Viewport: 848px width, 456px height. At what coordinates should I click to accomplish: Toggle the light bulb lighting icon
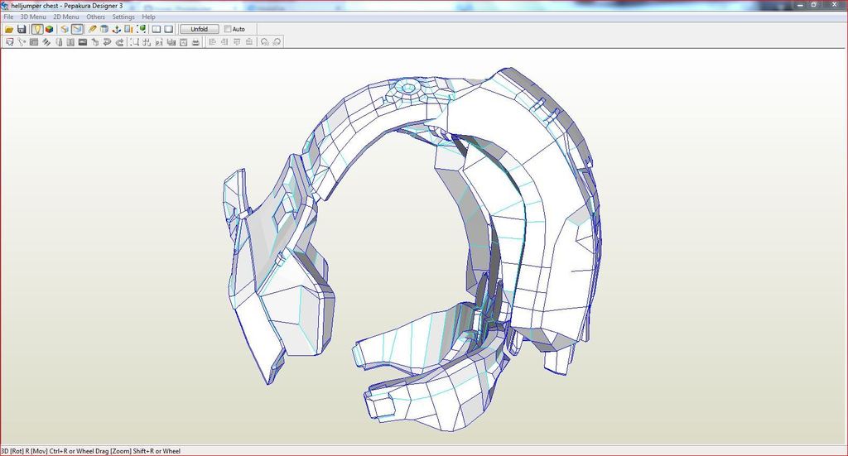[x=37, y=29]
